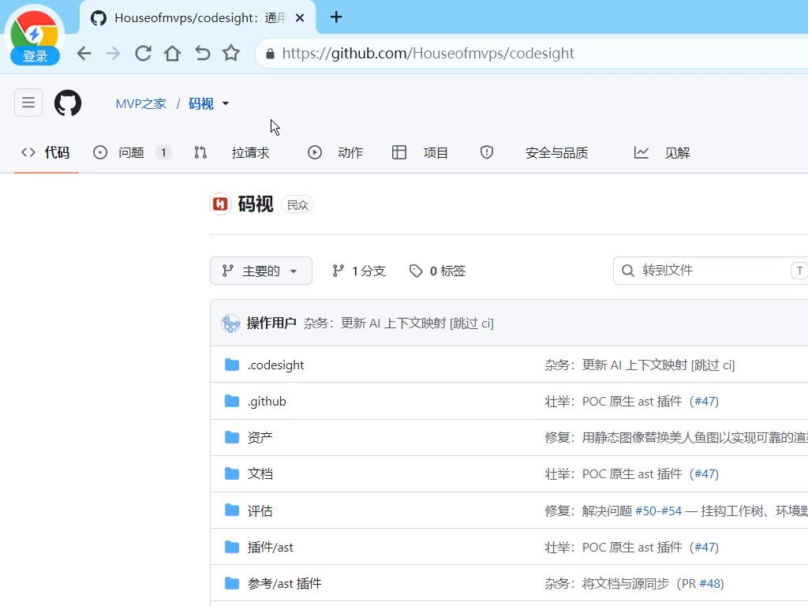This screenshot has width=808, height=606.
Task: Switch to the 代码 tab
Action: click(47, 152)
